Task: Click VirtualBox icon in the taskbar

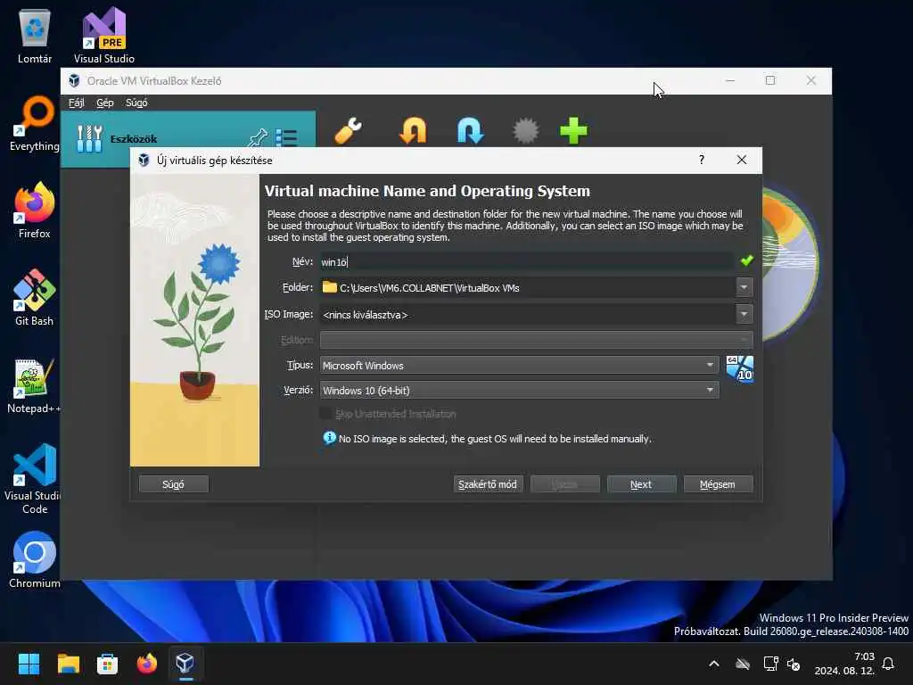Action: click(x=185, y=664)
